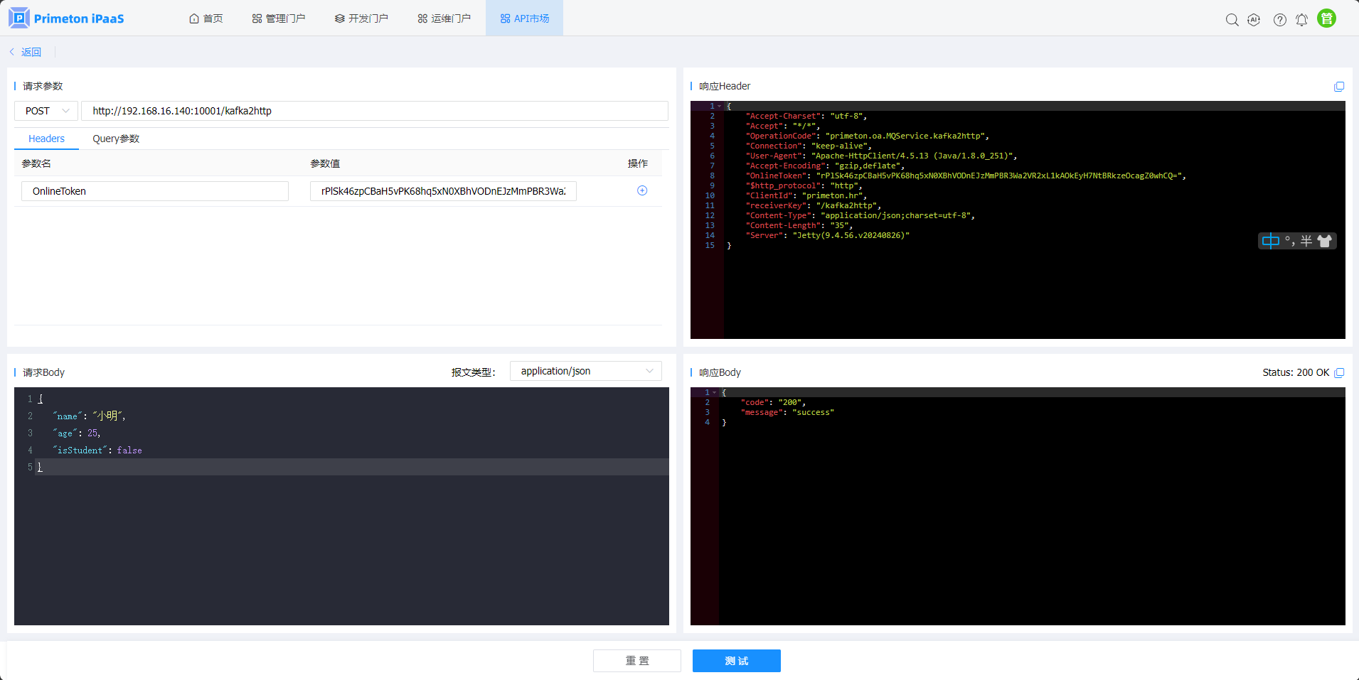1359x680 pixels.
Task: Open the AI assistant hexagon icon
Action: (x=1254, y=20)
